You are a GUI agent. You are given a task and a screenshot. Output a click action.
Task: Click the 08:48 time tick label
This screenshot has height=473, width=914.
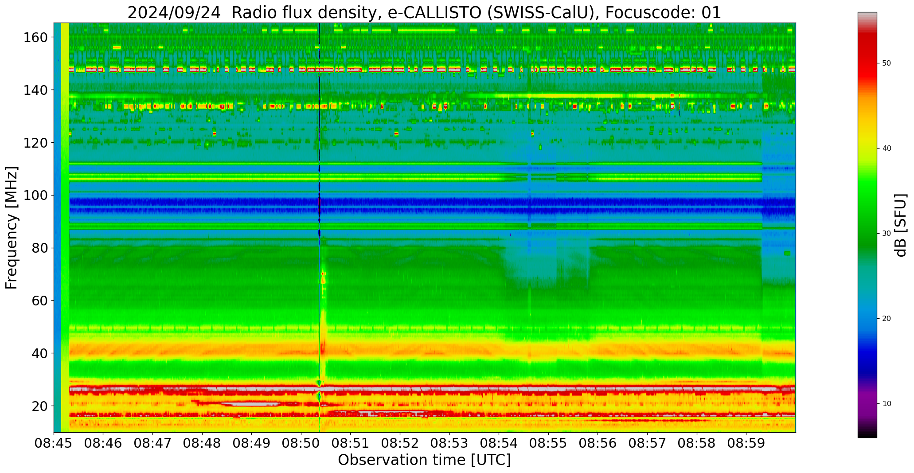click(x=203, y=444)
